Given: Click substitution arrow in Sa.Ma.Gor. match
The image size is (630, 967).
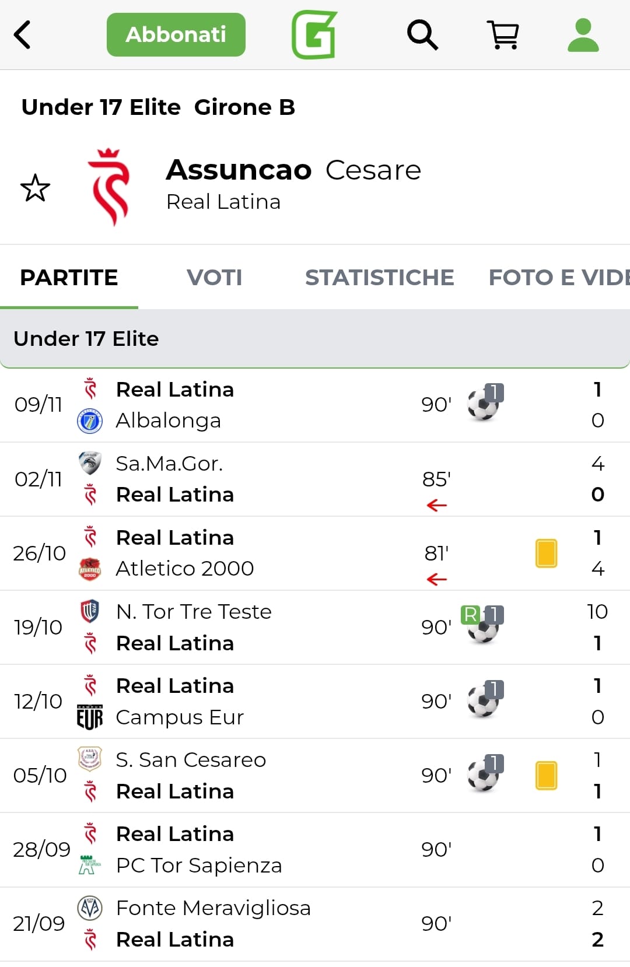Looking at the screenshot, I should click(436, 505).
